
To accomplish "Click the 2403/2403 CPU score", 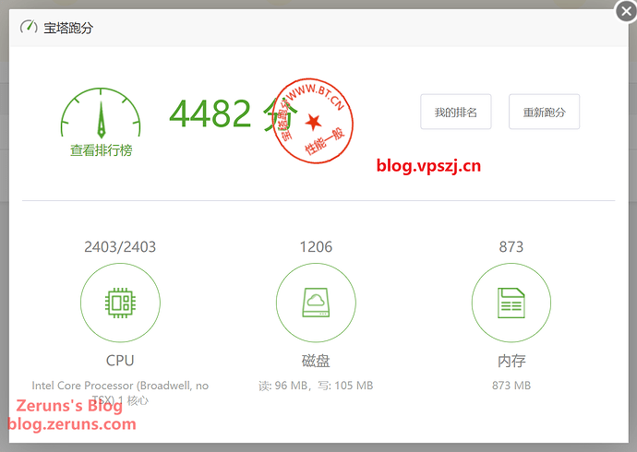I will click(x=120, y=246).
